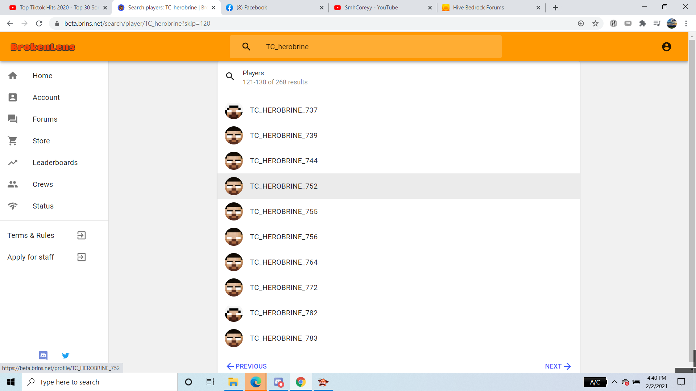
Task: Go to the PREVIOUS results page
Action: click(246, 366)
